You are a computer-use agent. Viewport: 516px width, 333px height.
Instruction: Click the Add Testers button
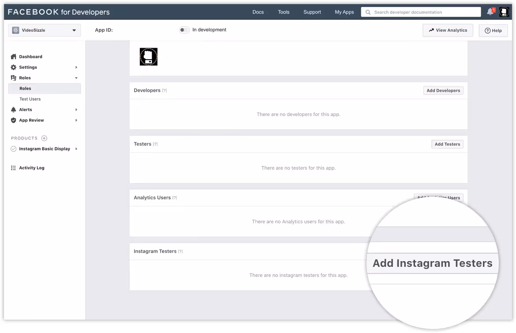[x=447, y=144]
